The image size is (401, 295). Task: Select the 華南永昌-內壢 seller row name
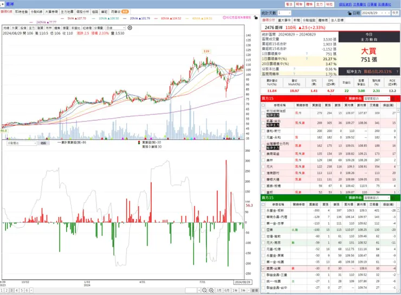tap(277, 217)
